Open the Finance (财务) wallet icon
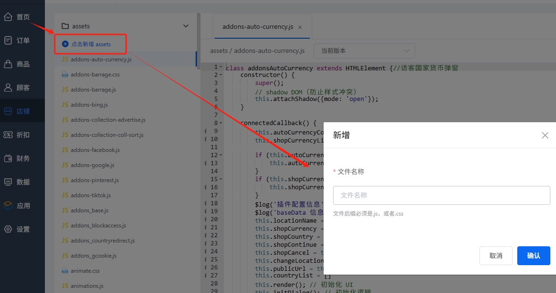The height and width of the screenshot is (293, 556). 8,159
